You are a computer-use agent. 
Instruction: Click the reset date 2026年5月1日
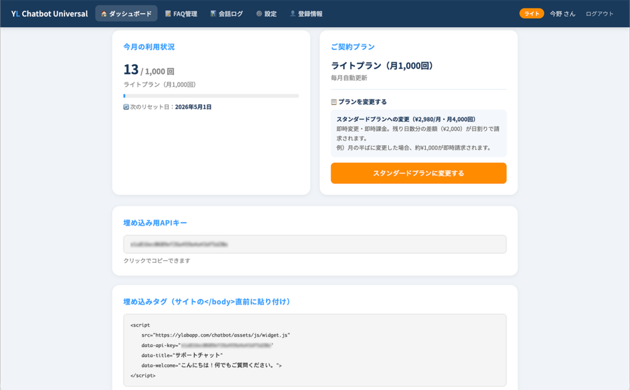point(193,107)
